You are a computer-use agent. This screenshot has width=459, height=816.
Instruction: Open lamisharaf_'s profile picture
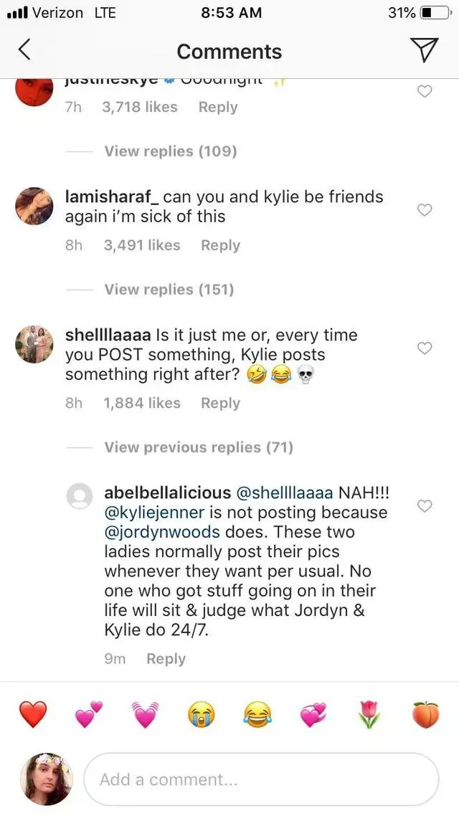tap(34, 206)
